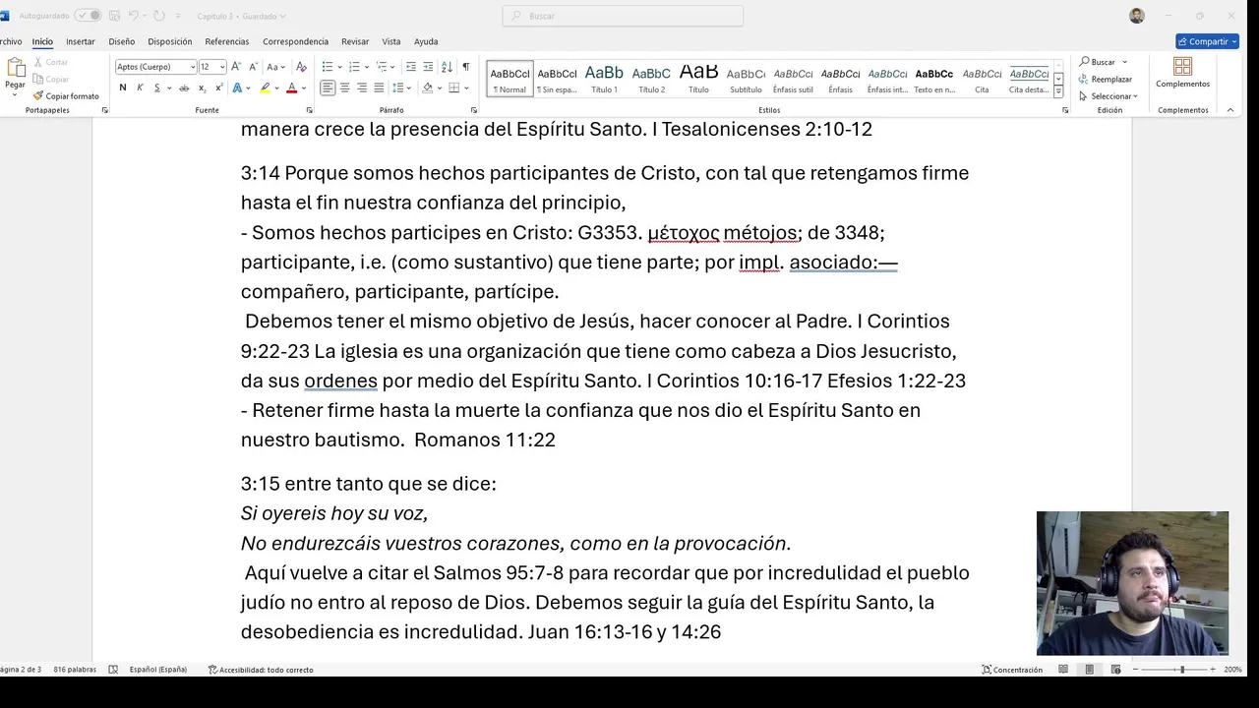This screenshot has height=708, width=1259.
Task: Open the Vista tab
Action: point(391,41)
